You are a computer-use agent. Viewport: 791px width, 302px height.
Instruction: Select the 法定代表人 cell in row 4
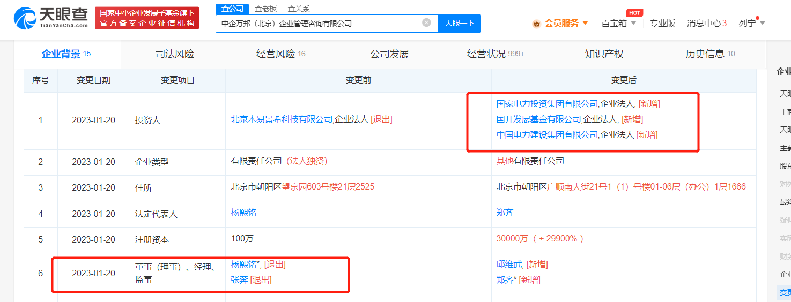178,214
